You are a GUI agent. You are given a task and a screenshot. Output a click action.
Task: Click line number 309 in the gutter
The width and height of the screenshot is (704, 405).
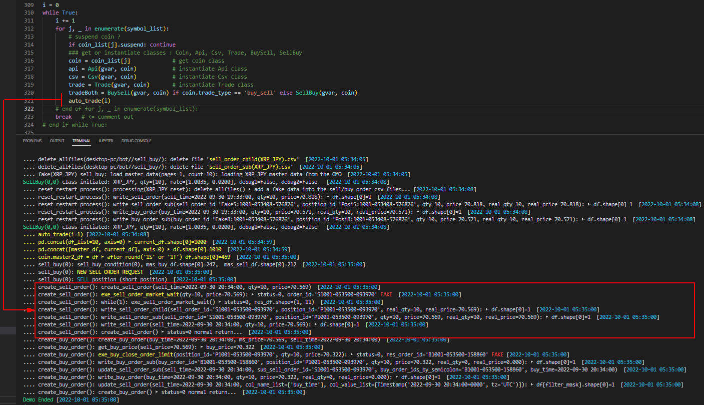[29, 5]
